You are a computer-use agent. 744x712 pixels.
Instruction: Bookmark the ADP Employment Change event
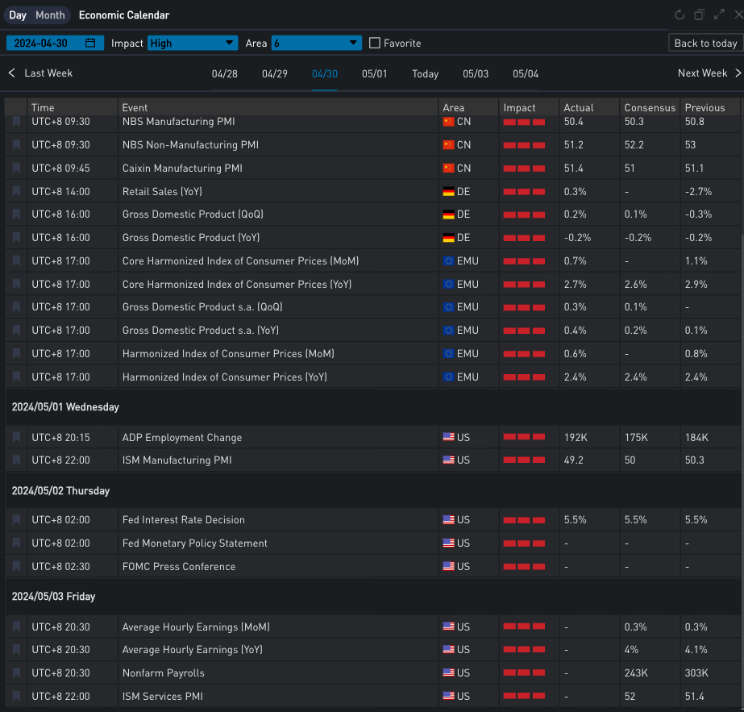coord(16,437)
